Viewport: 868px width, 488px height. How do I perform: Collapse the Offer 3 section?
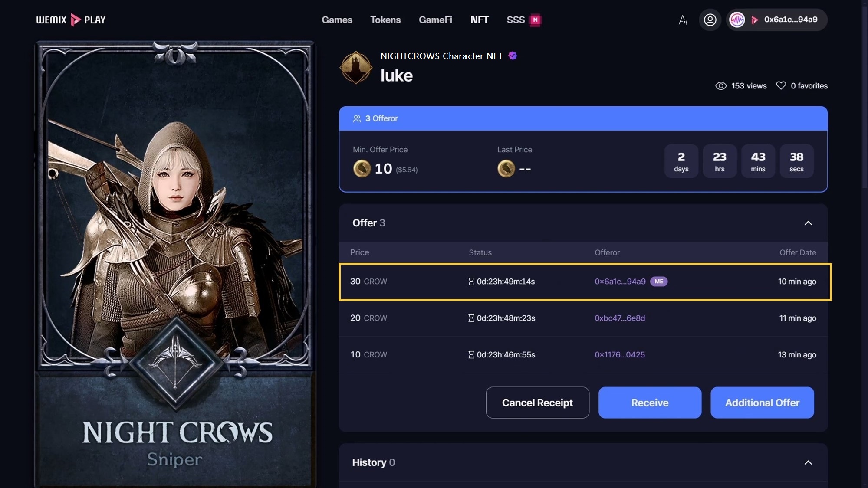[808, 223]
